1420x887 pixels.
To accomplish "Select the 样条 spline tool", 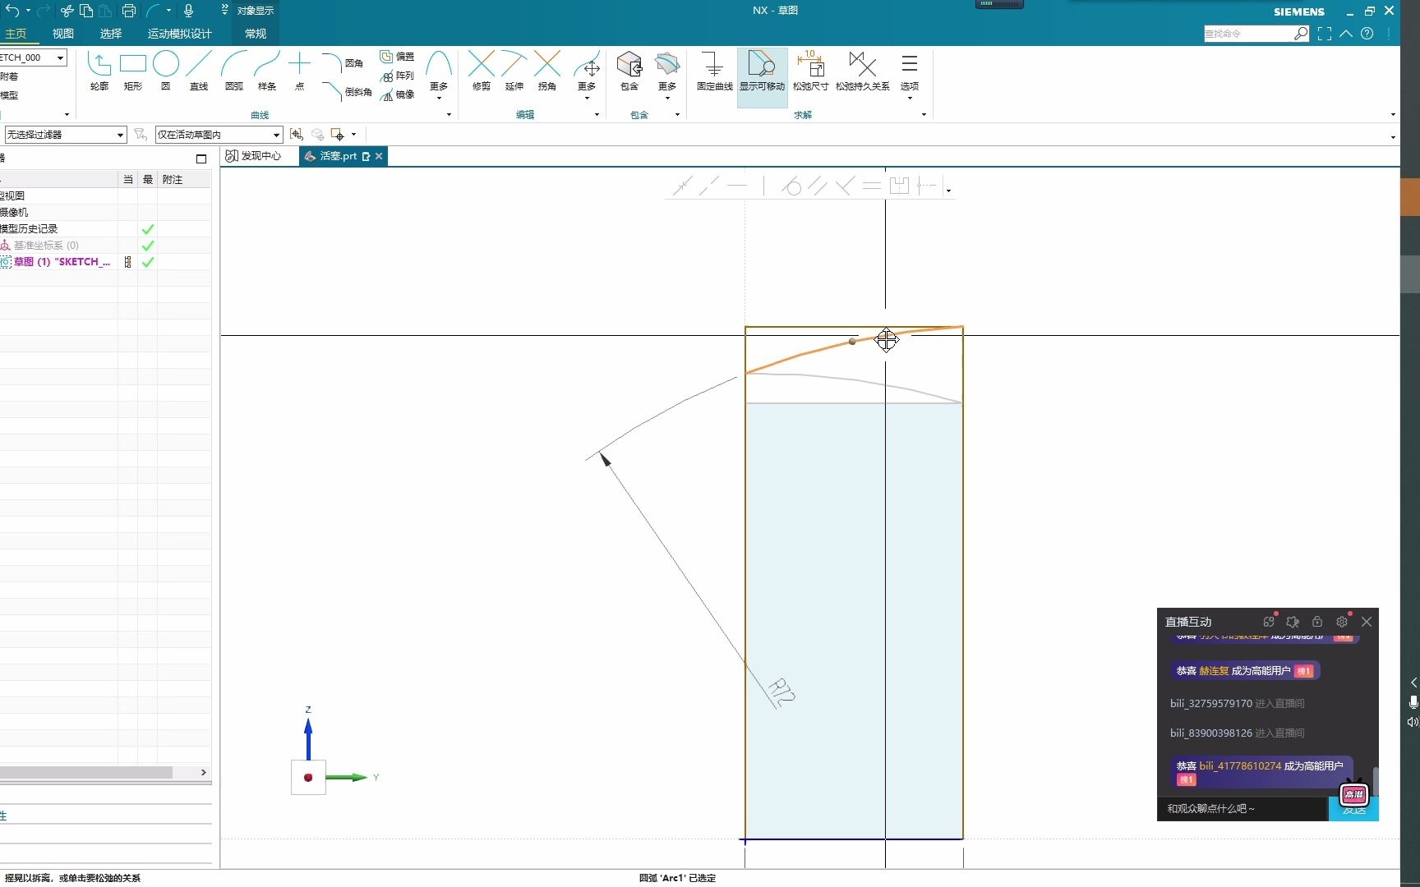I will click(267, 71).
